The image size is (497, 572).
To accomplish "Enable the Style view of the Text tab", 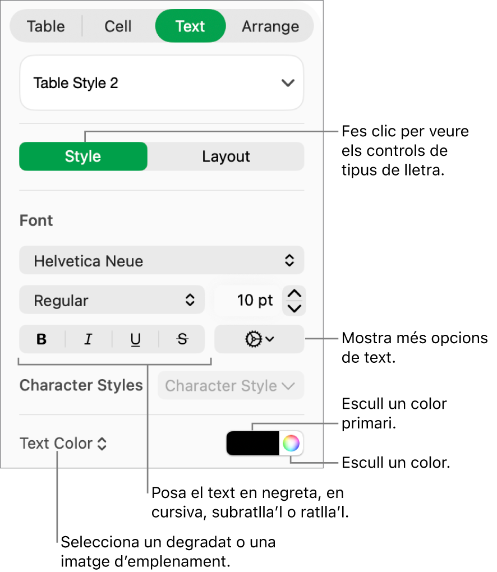I will pyautogui.click(x=83, y=156).
